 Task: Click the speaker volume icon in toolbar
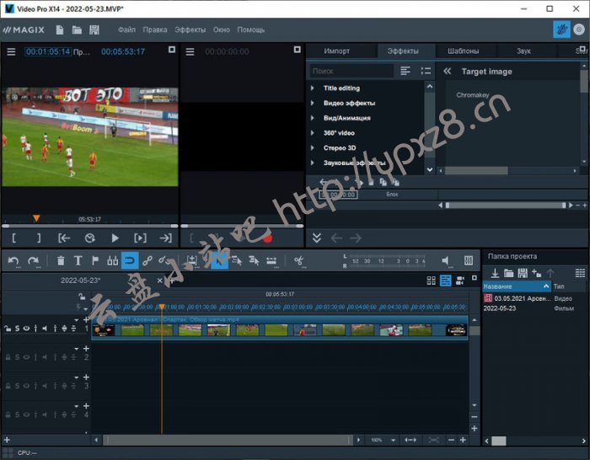(446, 260)
